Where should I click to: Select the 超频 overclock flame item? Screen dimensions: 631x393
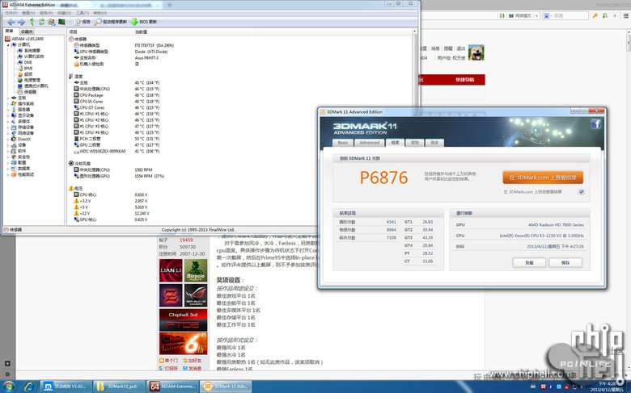coord(24,74)
